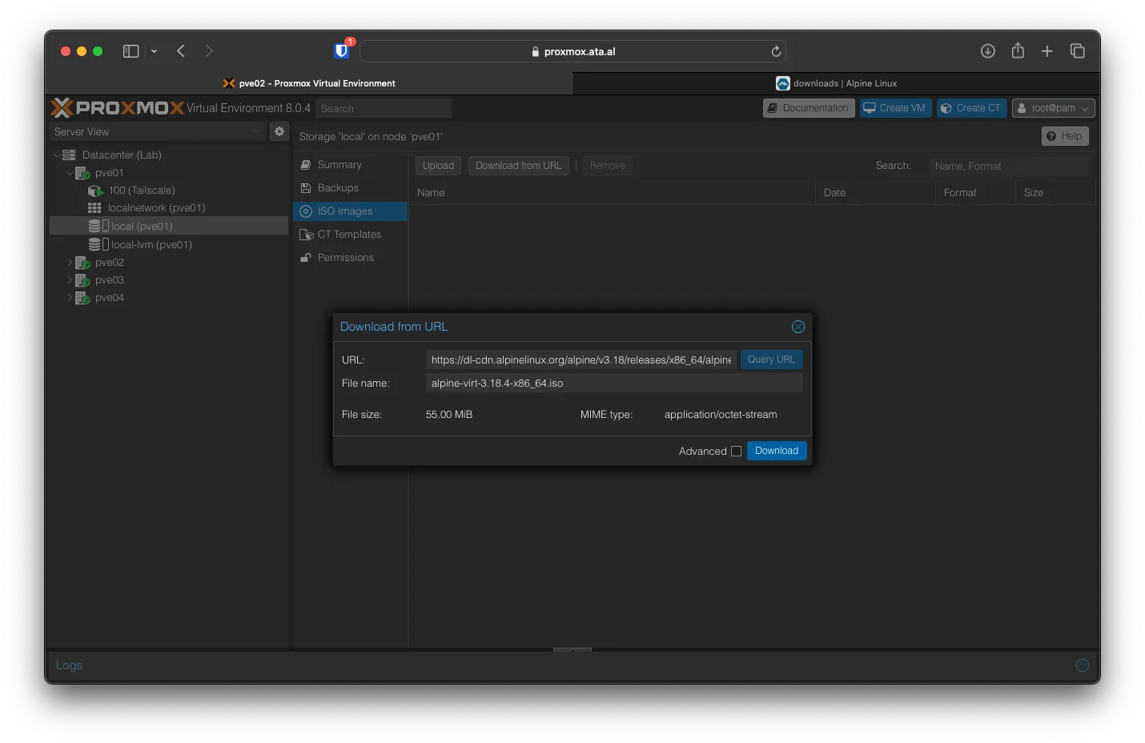The height and width of the screenshot is (743, 1145).
Task: Expand the pve04 node
Action: coord(70,298)
